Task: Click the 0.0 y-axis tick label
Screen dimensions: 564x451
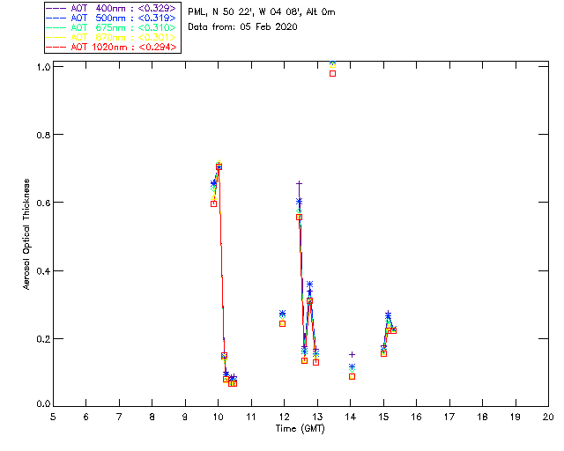Action: [x=42, y=404]
